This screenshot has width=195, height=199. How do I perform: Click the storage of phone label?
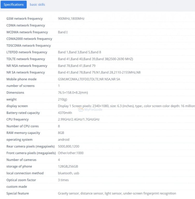pyautogui.click(x=19, y=166)
